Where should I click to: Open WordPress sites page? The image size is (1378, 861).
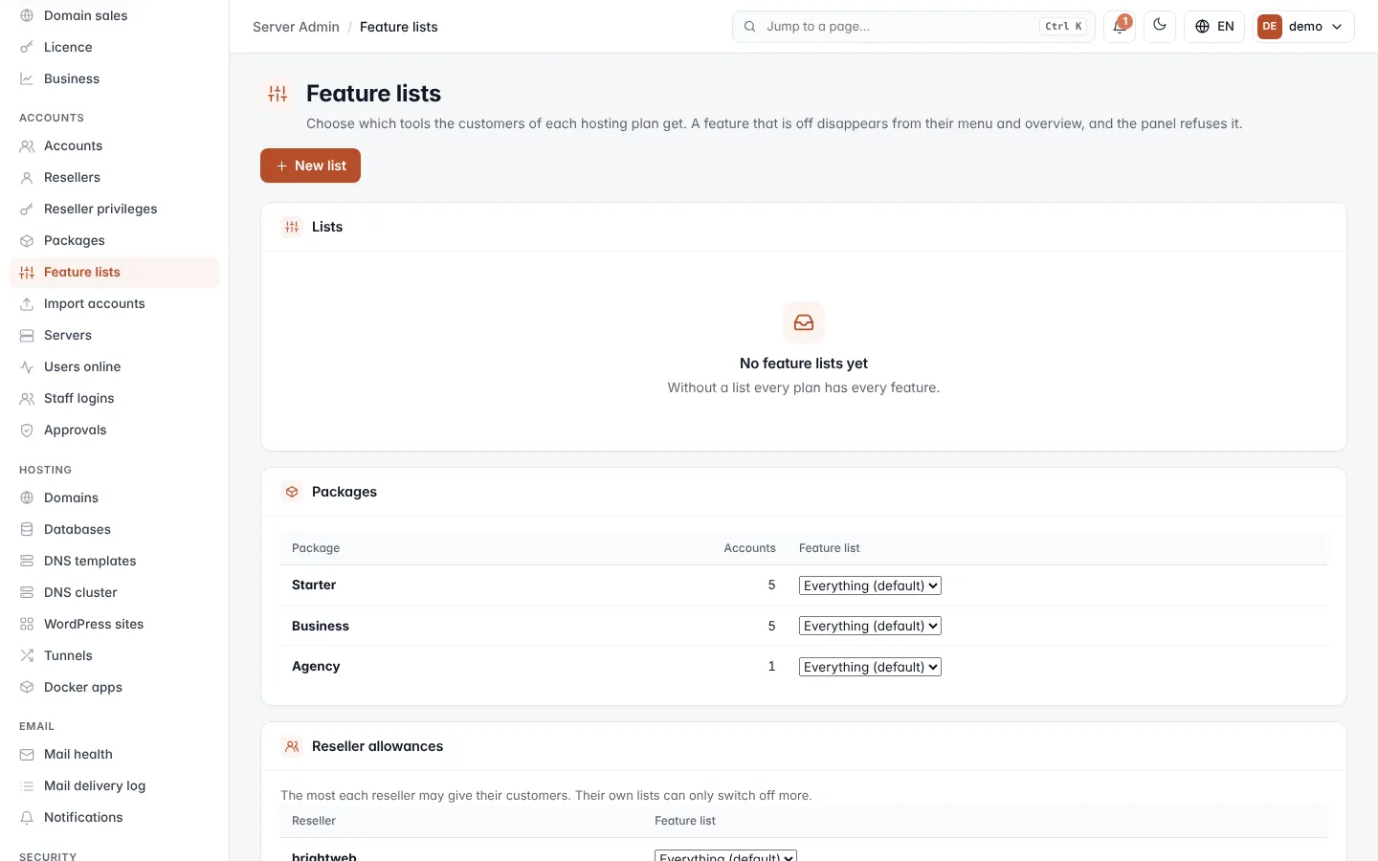(x=115, y=624)
